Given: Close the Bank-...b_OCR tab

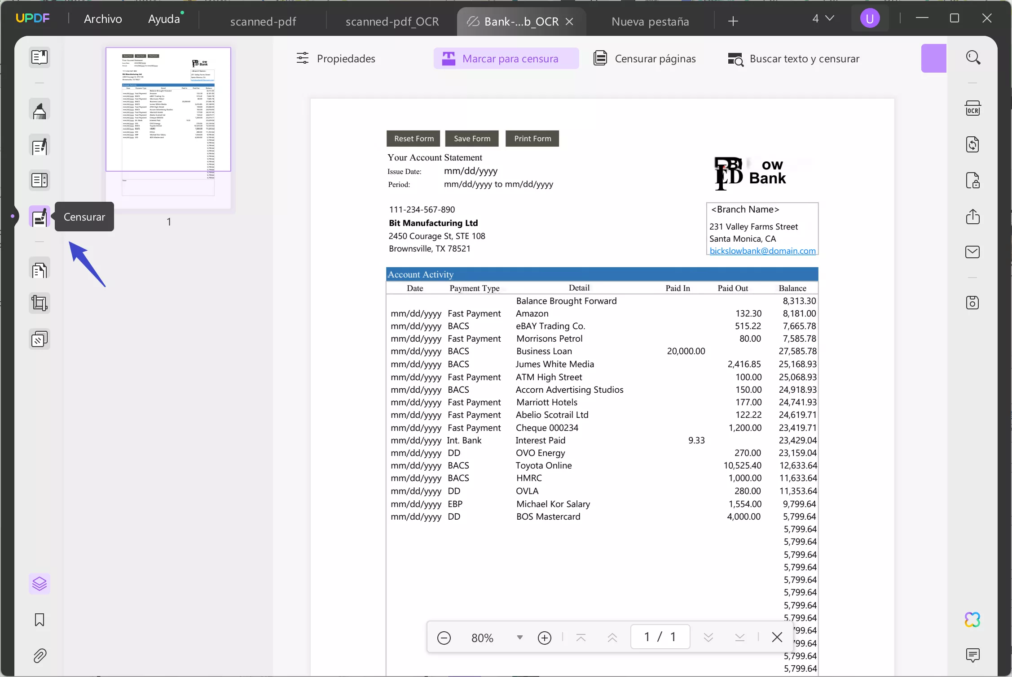Looking at the screenshot, I should [569, 22].
